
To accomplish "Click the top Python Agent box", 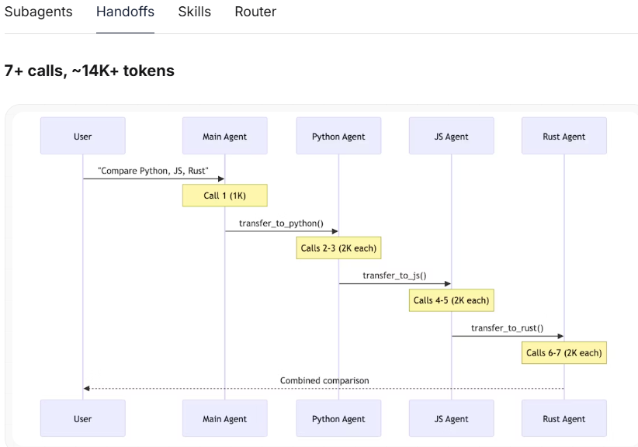I will click(338, 136).
